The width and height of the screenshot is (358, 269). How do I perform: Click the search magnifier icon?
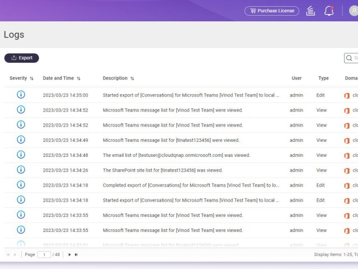click(x=349, y=58)
